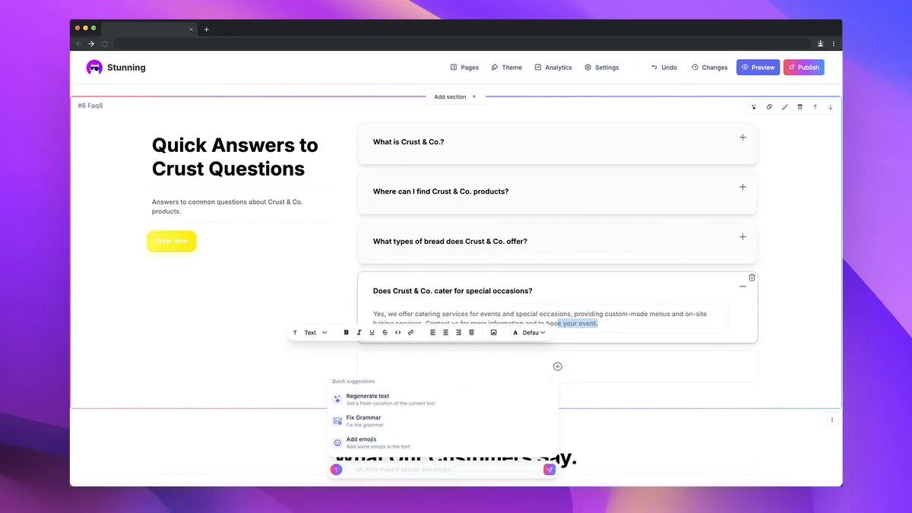Toggle strikethrough formatting
The width and height of the screenshot is (912, 513).
tap(385, 333)
